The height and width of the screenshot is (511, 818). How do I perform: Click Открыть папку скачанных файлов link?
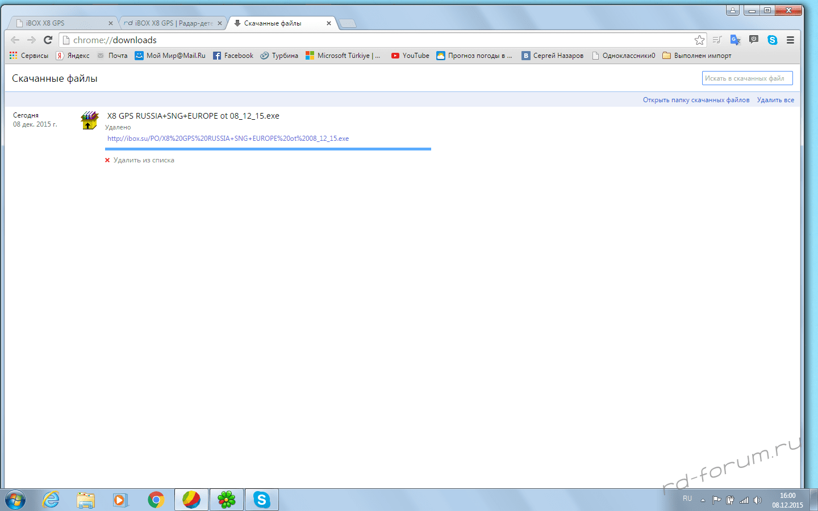(696, 100)
